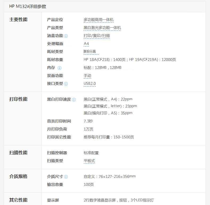The width and height of the screenshot is (210, 205).
Task: Select the A4 22ppm print speed line
Action: (x=108, y=99)
